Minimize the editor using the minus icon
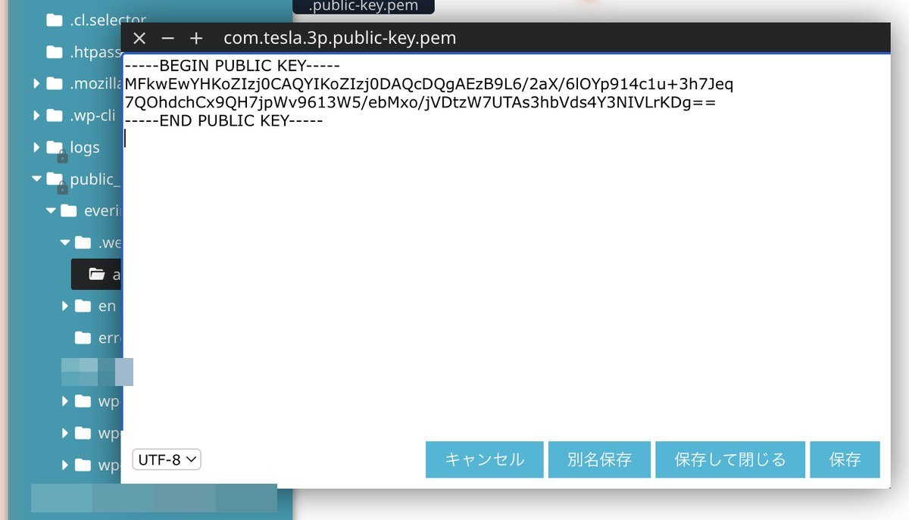 (167, 38)
